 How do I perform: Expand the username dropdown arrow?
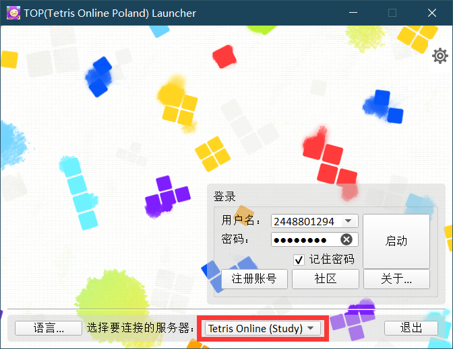pos(348,221)
